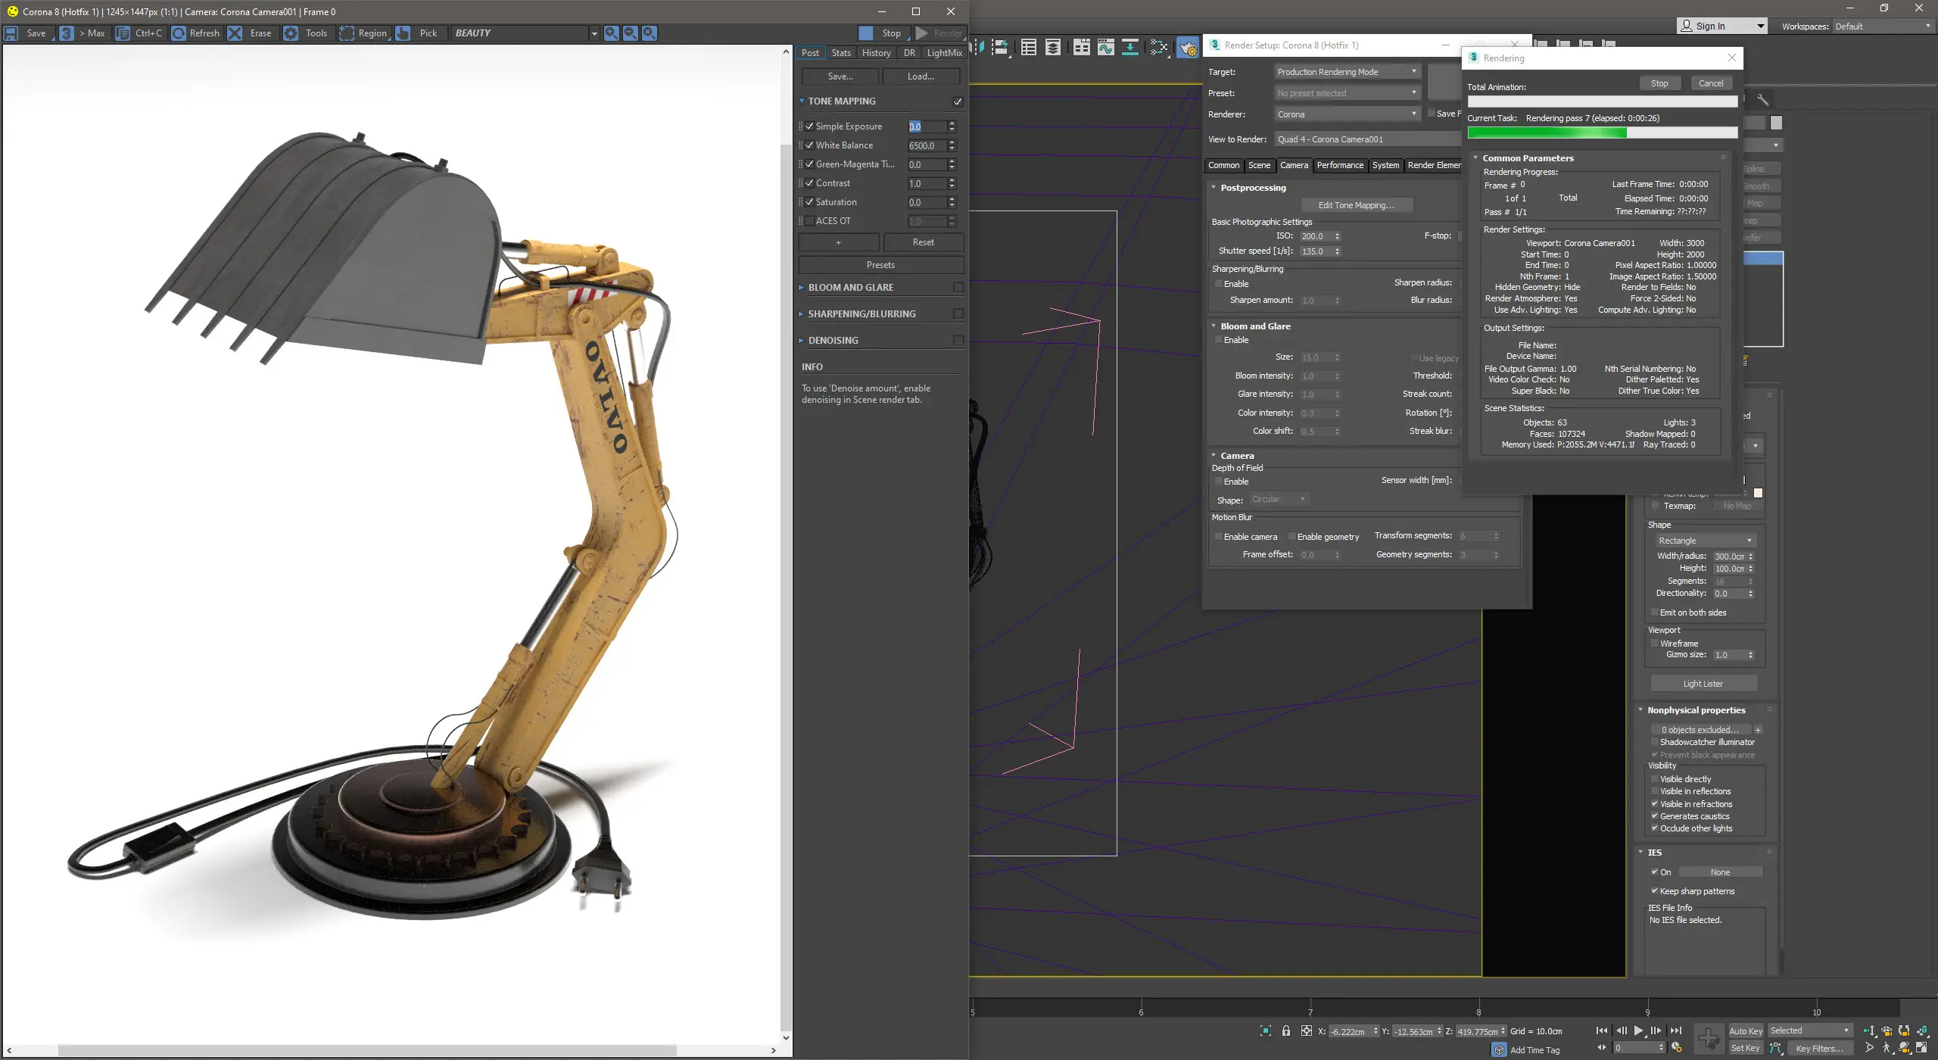Click the Refresh icon in the frame buffer toolbar
Image resolution: width=1938 pixels, height=1060 pixels.
point(179,33)
